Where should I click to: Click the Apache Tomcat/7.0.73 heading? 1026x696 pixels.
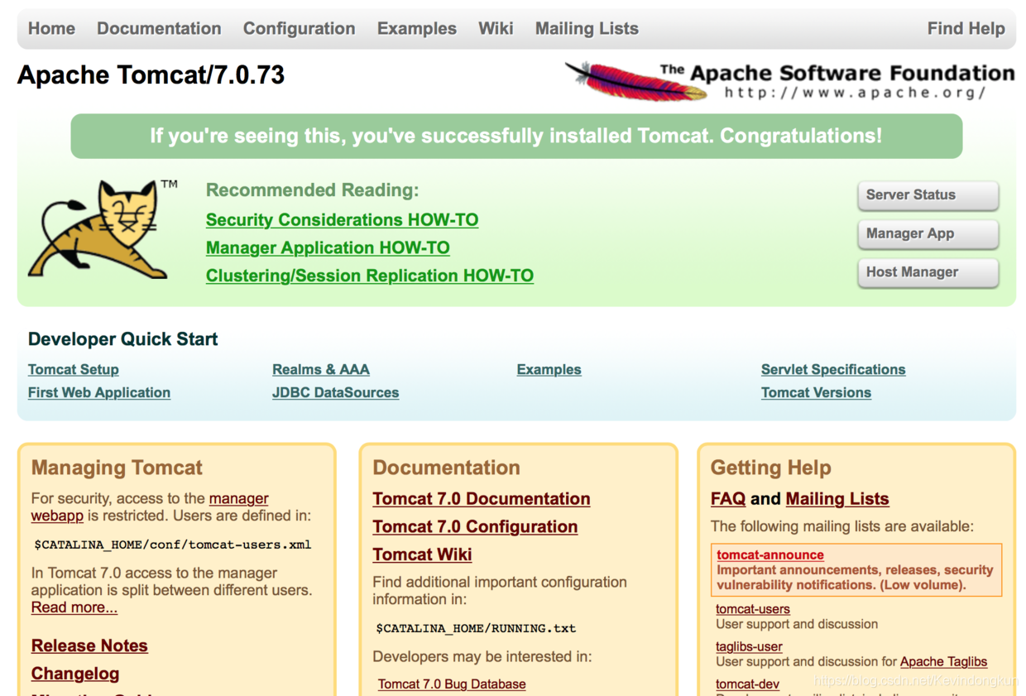click(x=151, y=75)
